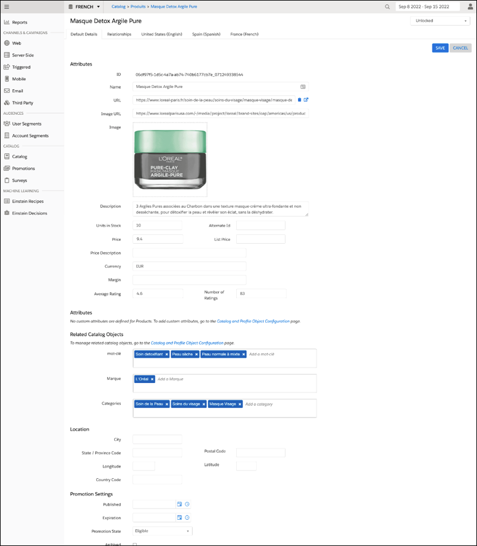Image resolution: width=477 pixels, height=546 pixels.
Task: Click the List Price field
Action: click(261, 239)
